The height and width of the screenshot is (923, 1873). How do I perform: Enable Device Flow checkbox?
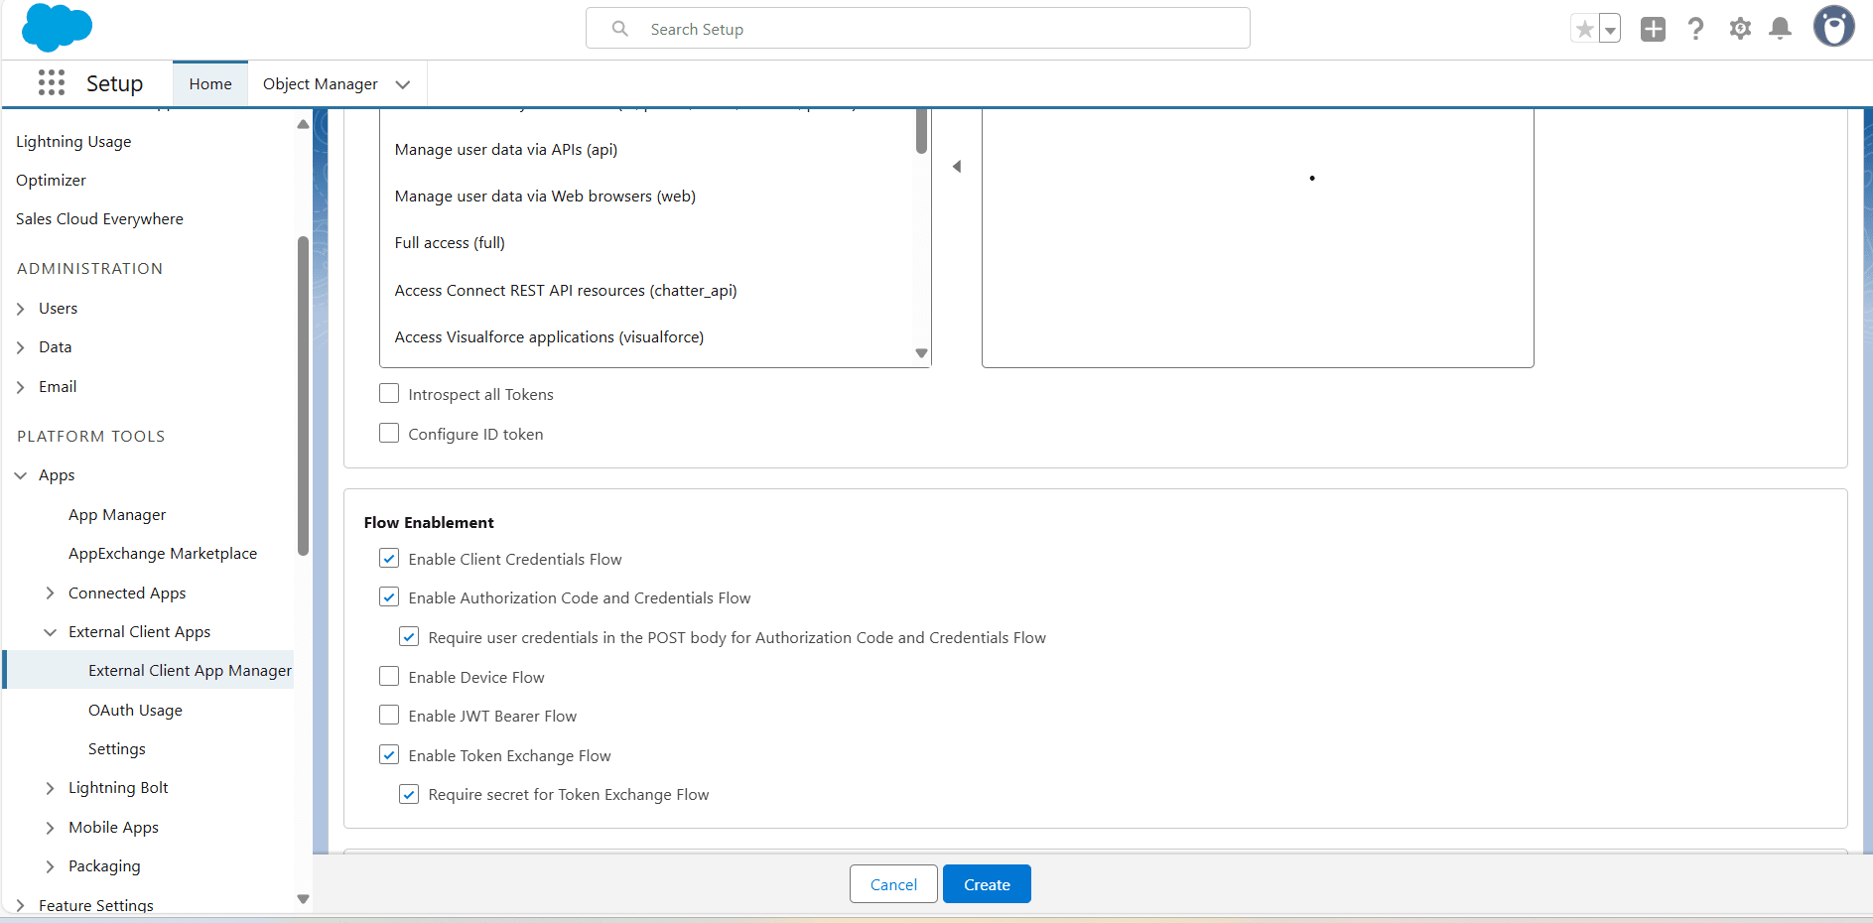[389, 677]
